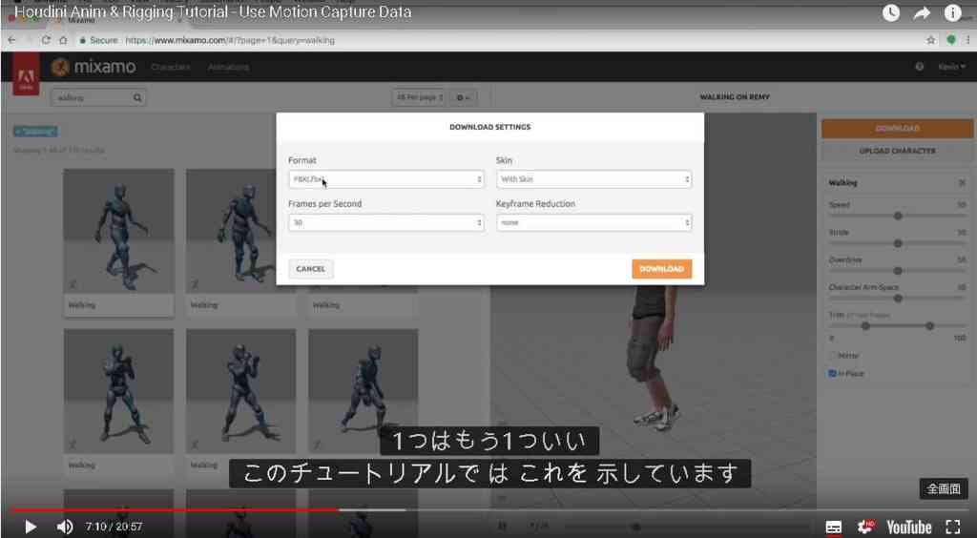The height and width of the screenshot is (538, 977).
Task: Click the green browser extension icon
Action: tap(951, 40)
